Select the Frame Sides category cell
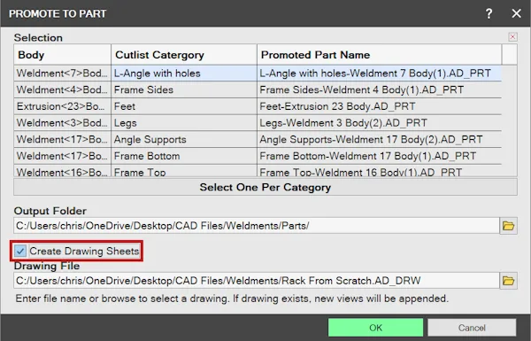 point(184,89)
